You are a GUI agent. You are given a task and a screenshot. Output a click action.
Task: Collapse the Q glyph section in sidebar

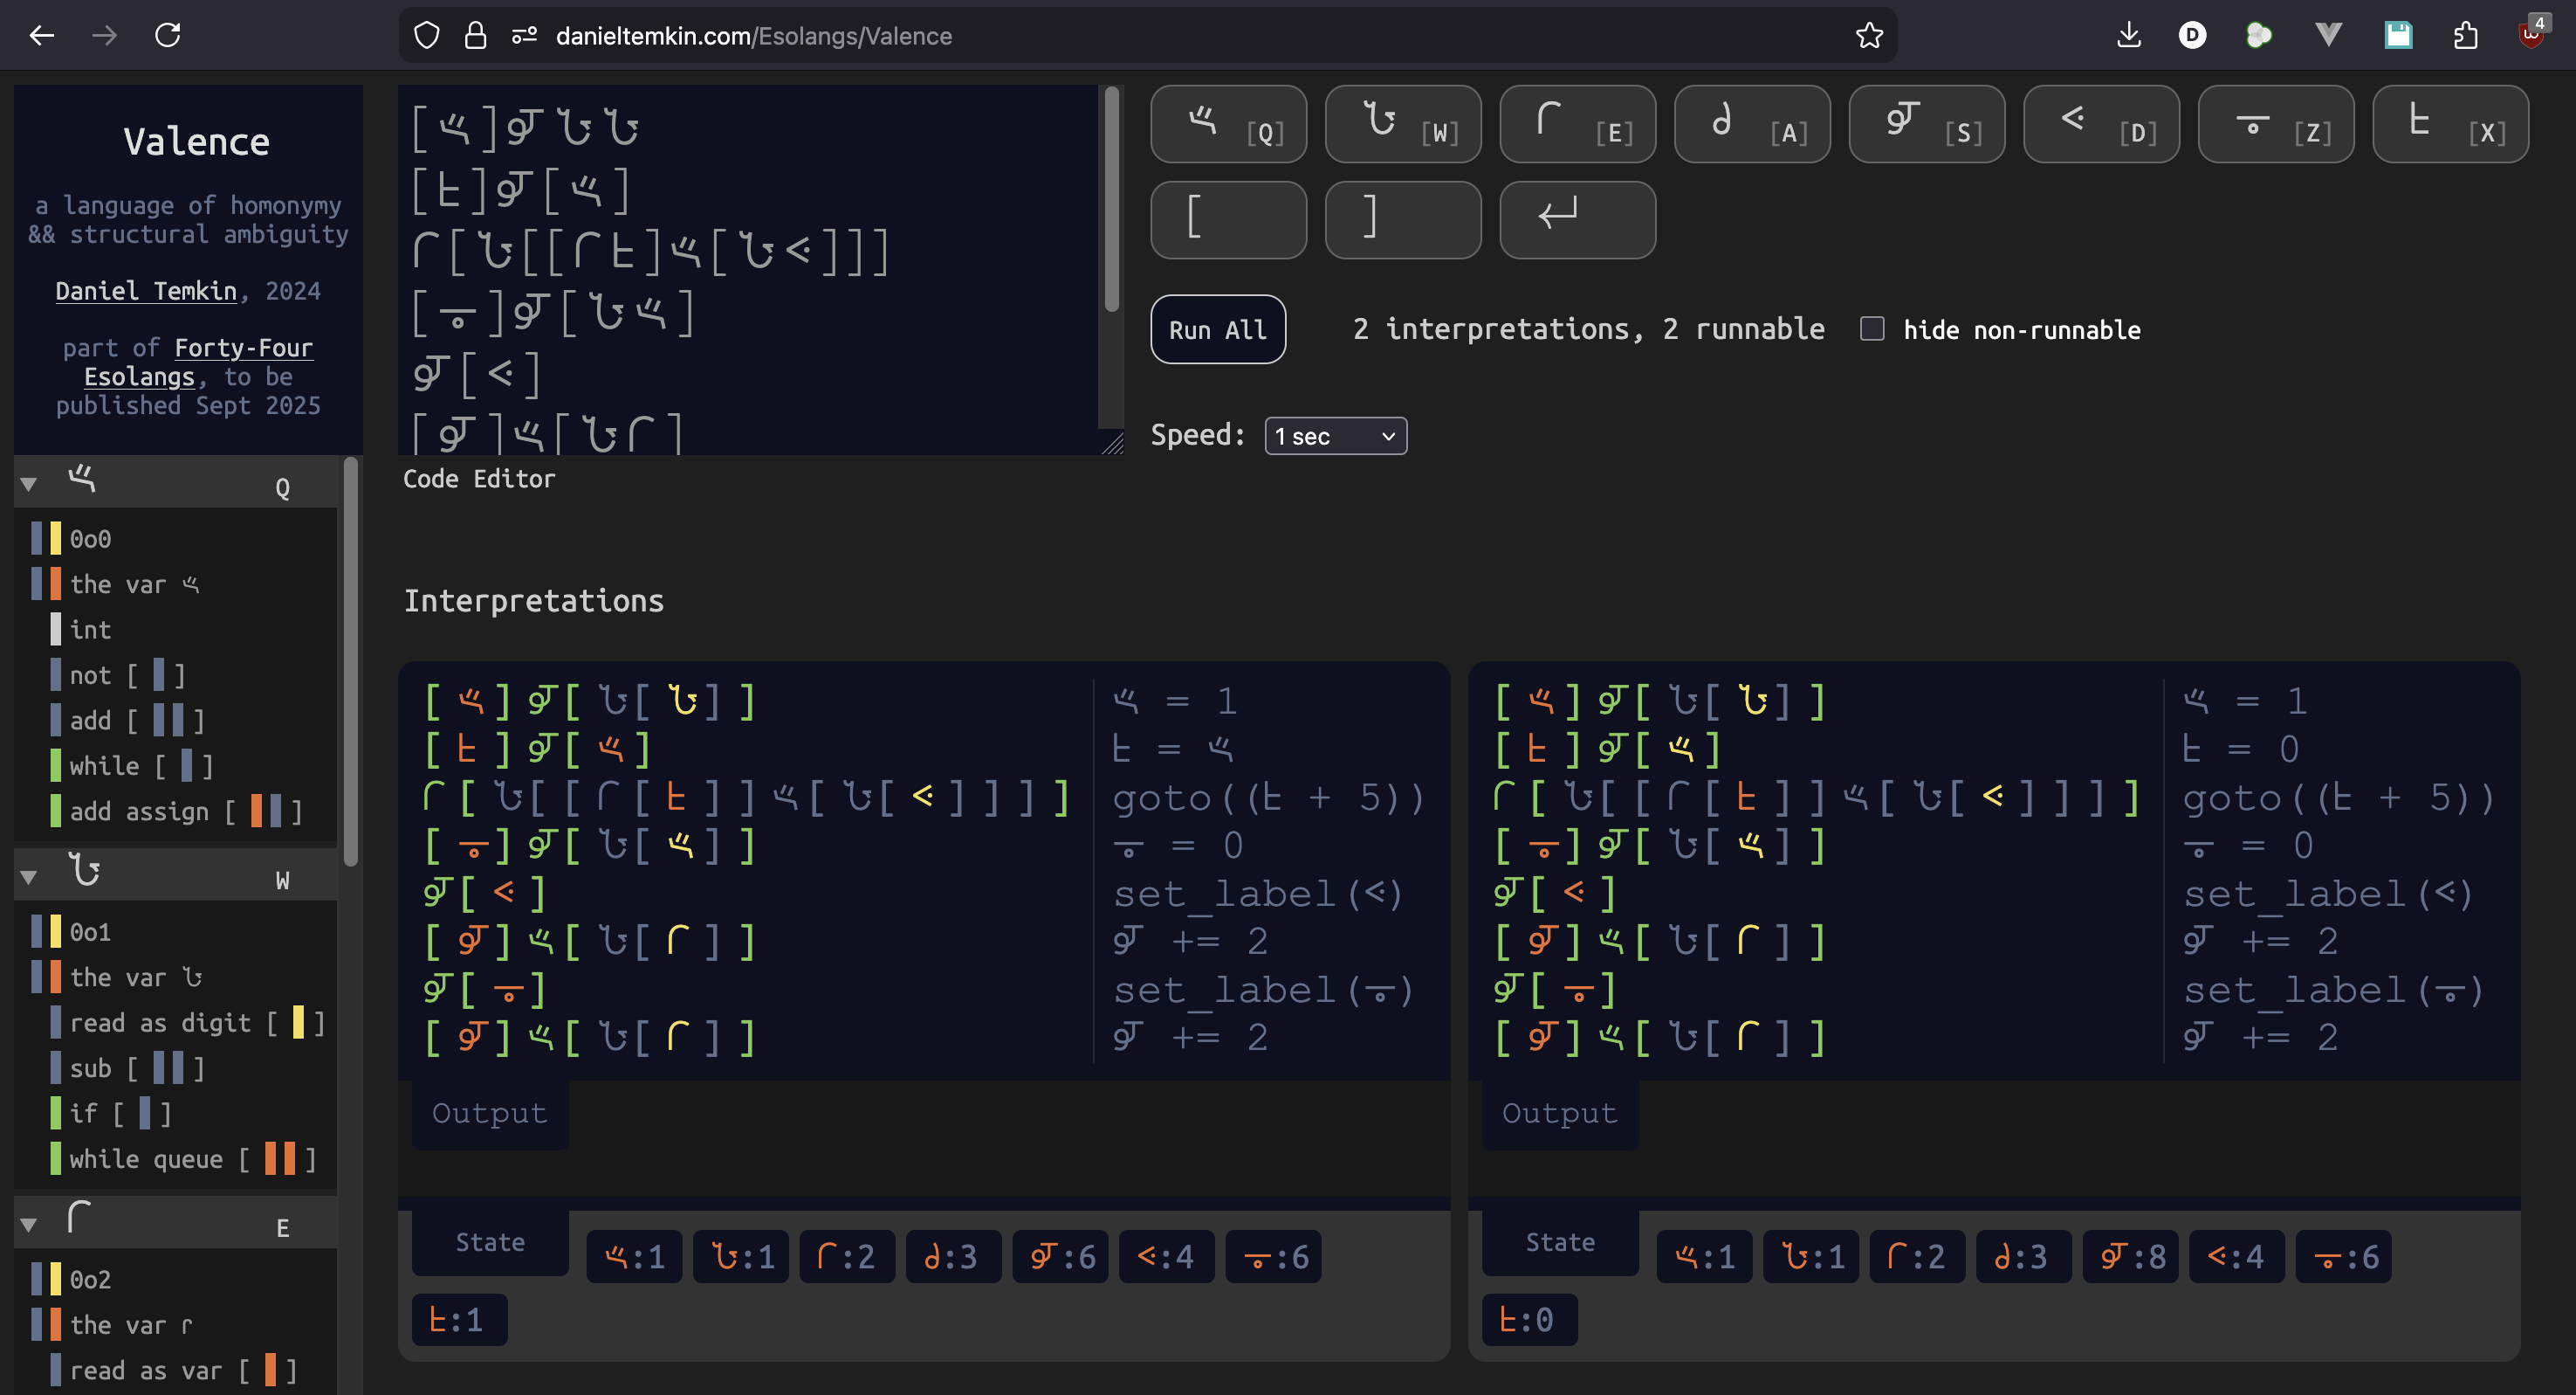pyautogui.click(x=29, y=486)
